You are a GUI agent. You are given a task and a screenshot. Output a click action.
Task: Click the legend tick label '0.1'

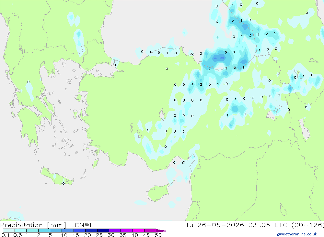[x=6, y=235]
